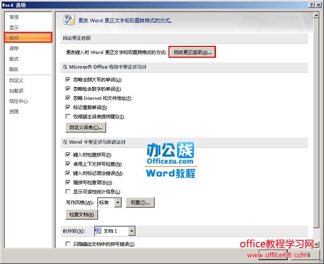Open the 自定义 category
Image resolution: width=324 pixels, height=264 pixels.
coord(16,80)
